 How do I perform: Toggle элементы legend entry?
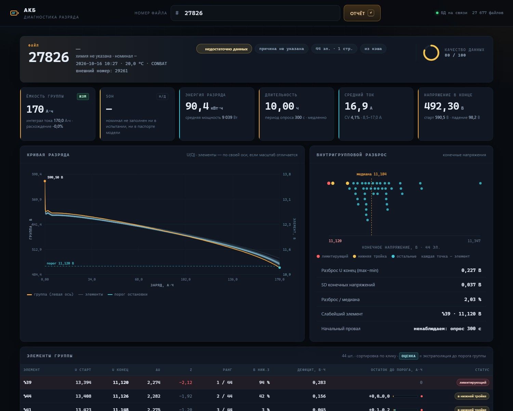(91, 295)
